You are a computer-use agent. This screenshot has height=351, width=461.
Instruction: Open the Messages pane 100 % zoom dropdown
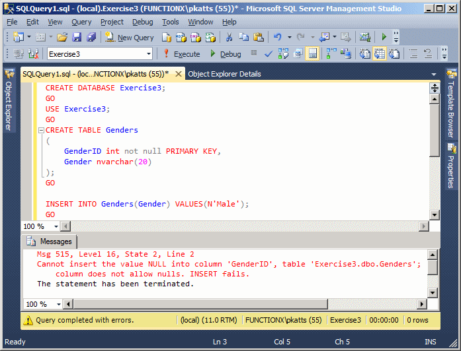click(58, 304)
